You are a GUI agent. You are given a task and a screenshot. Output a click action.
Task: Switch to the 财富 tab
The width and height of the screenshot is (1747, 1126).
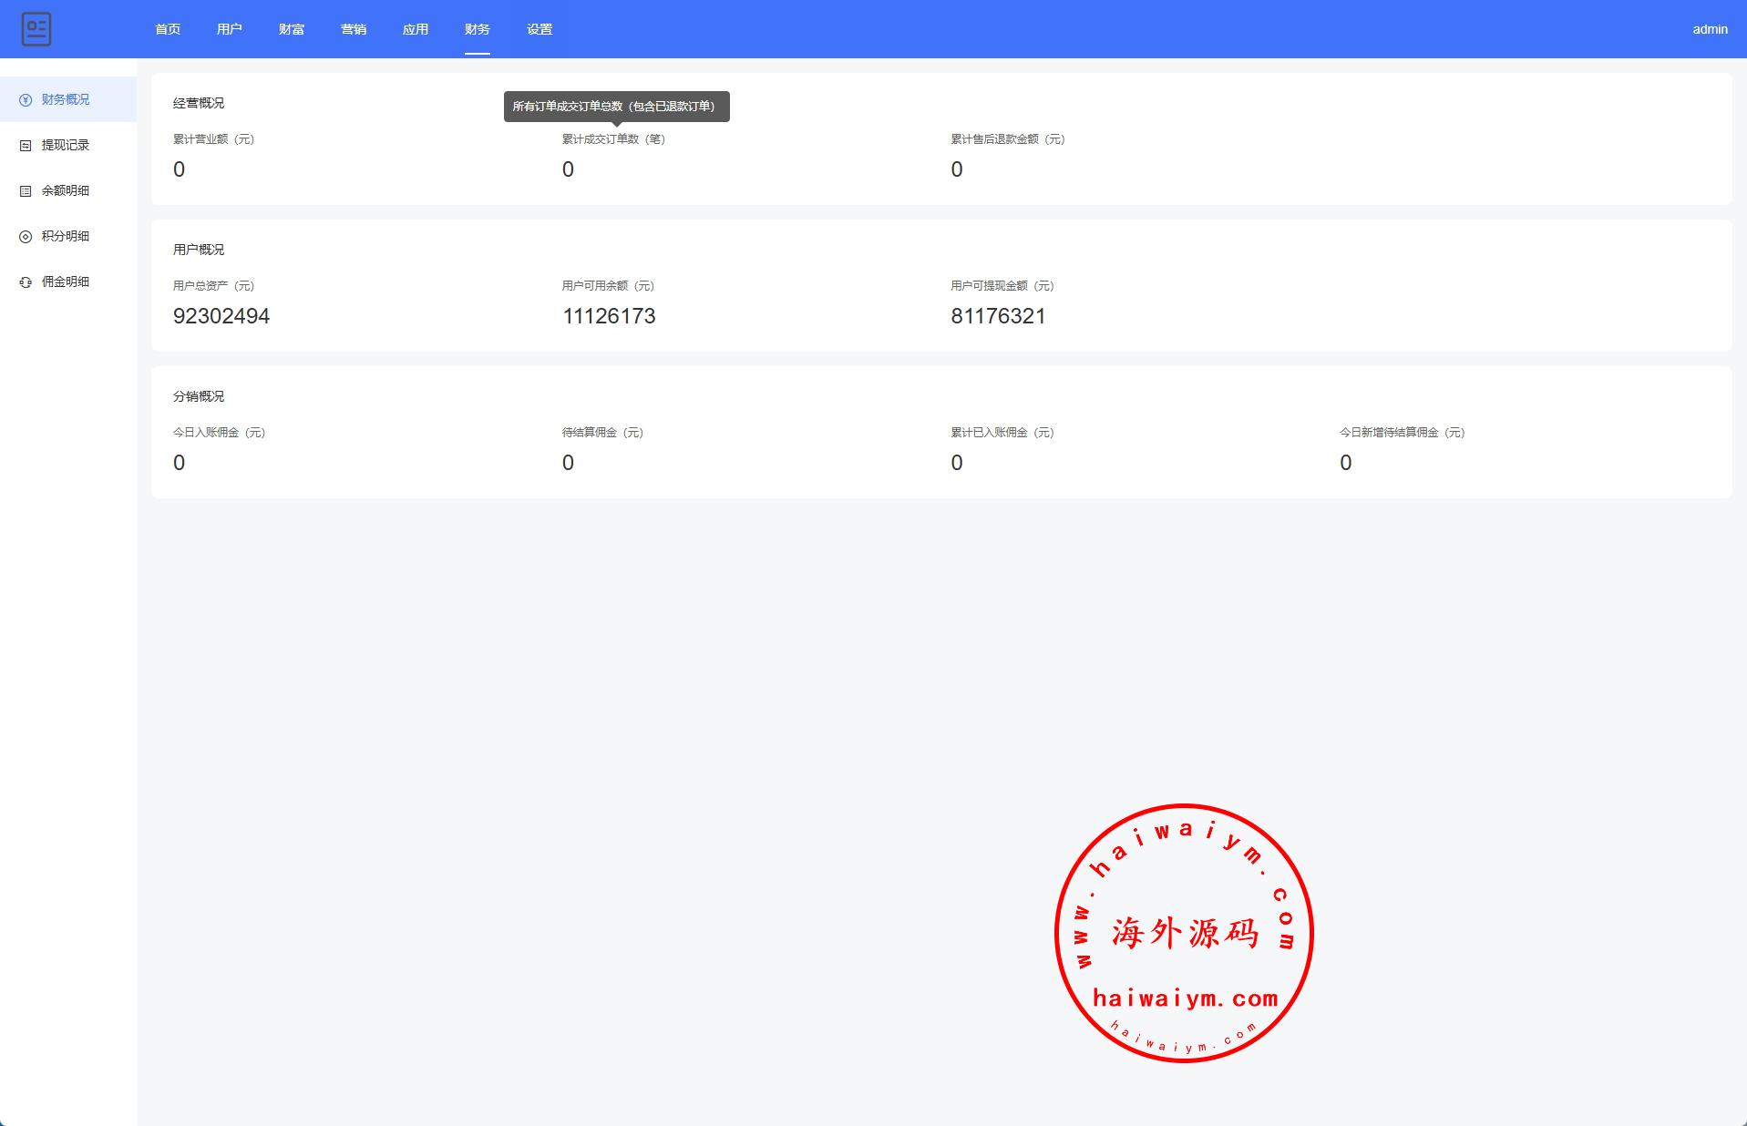[x=292, y=29]
